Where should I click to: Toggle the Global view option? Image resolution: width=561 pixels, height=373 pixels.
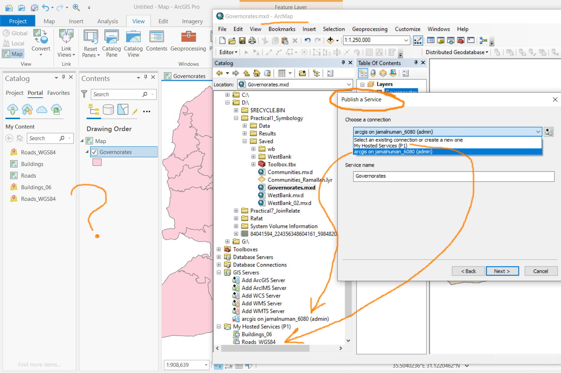(x=15, y=33)
